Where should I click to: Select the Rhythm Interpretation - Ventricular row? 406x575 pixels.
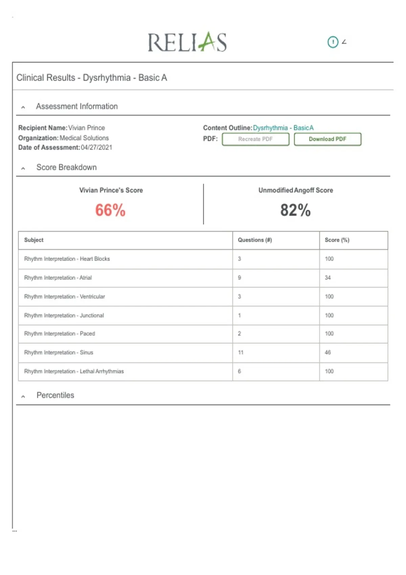click(203, 297)
